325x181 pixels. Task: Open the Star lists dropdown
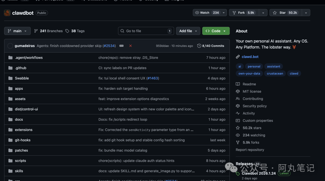point(306,13)
